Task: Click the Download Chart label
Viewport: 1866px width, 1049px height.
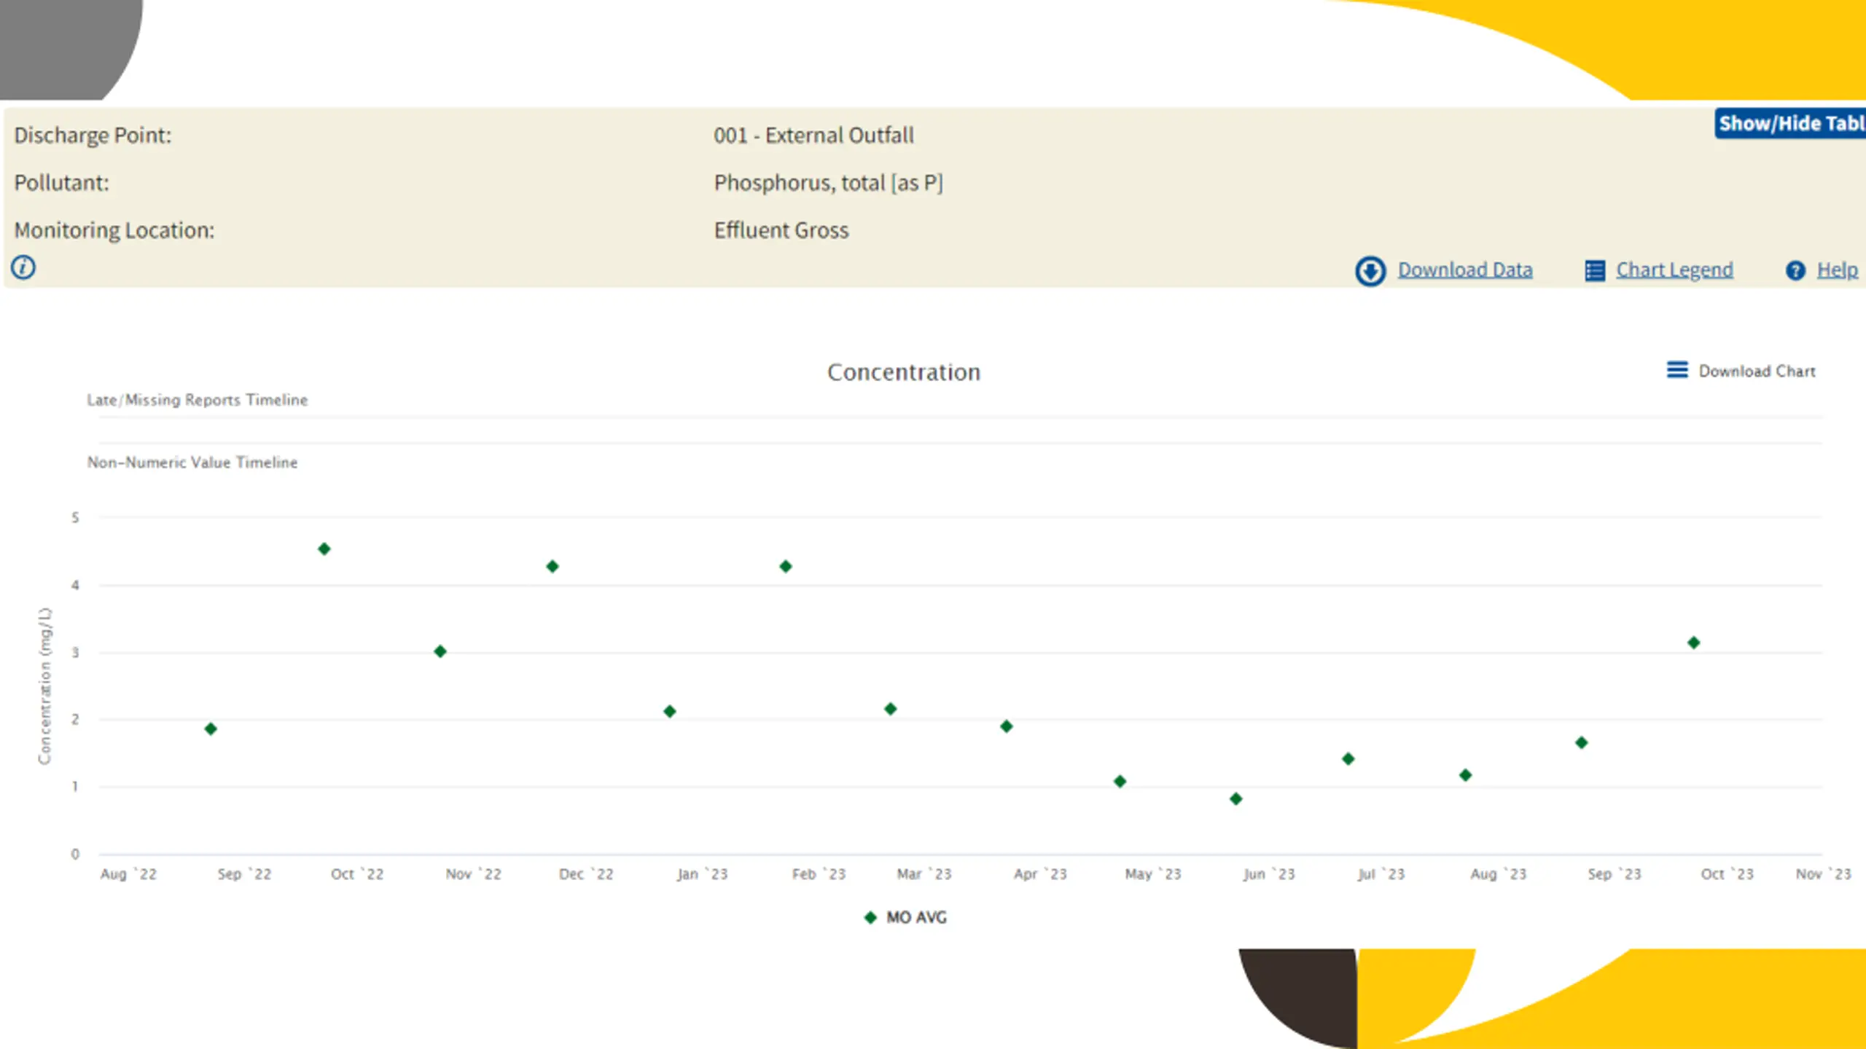Action: tap(1757, 371)
